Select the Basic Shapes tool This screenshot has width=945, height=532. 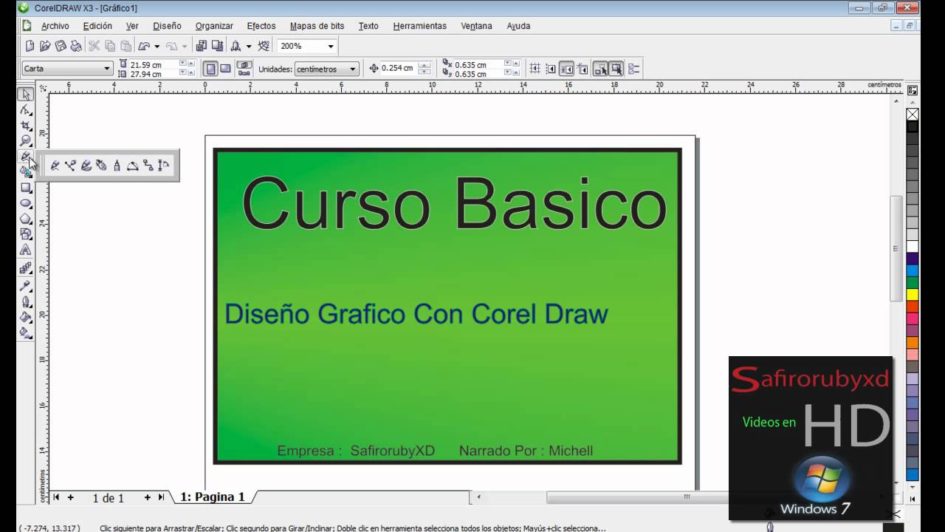tap(26, 234)
